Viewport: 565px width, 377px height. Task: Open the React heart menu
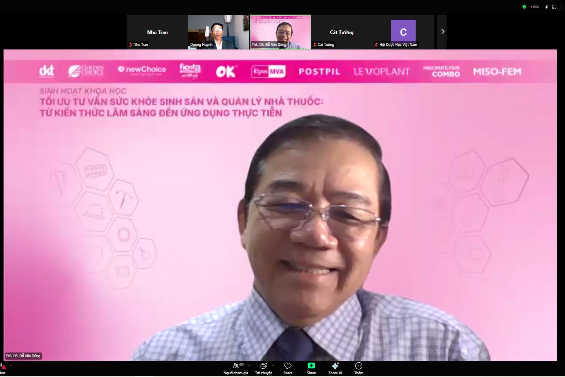click(x=288, y=369)
